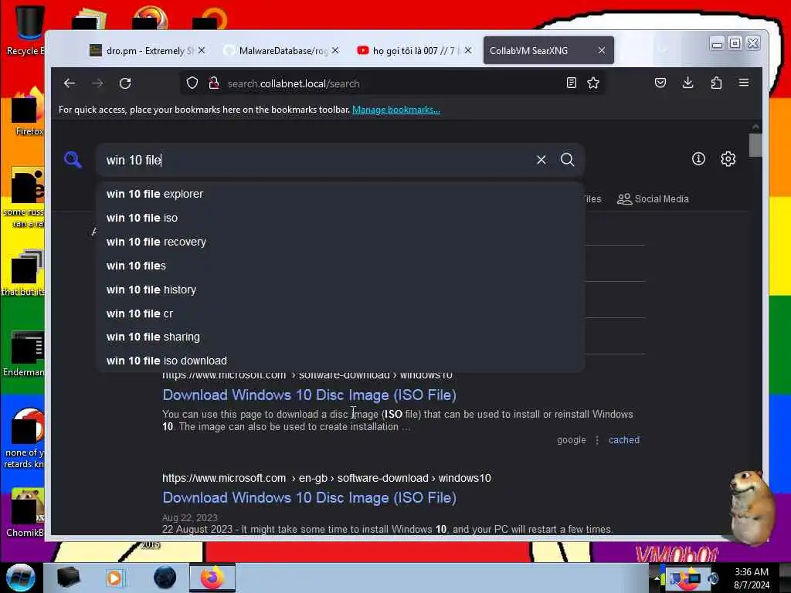Open SearXNG preferences gear icon
This screenshot has height=593, width=791.
[728, 159]
